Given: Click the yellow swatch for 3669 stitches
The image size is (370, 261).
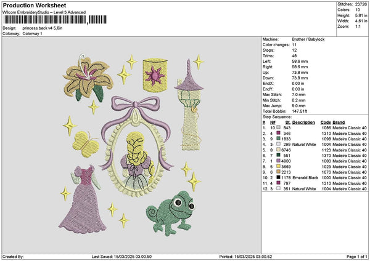Looking at the screenshot, I should pyautogui.click(x=279, y=166).
